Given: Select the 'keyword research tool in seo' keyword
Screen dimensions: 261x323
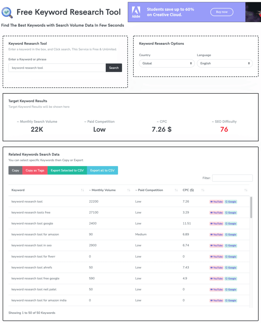Looking at the screenshot, I should tap(31, 245).
